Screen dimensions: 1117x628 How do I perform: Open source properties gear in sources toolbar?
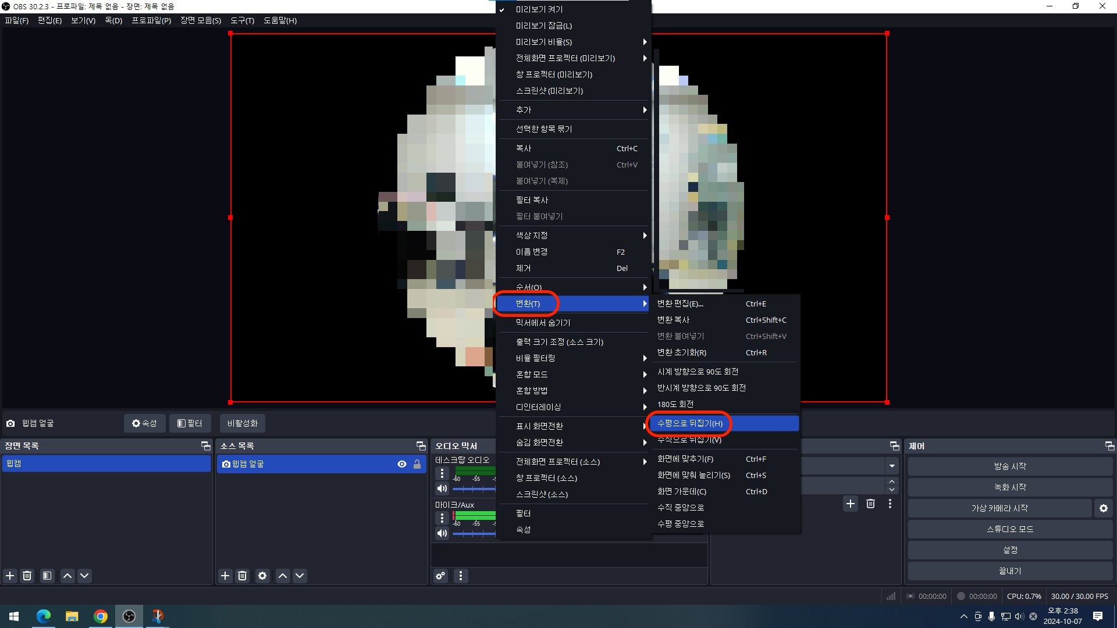(x=262, y=576)
